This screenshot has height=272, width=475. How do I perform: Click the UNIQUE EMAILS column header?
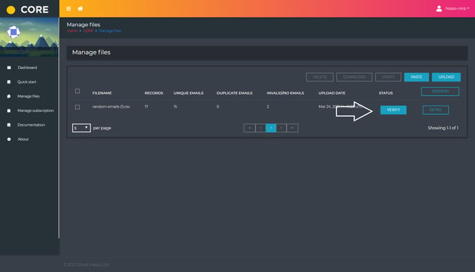click(x=188, y=93)
